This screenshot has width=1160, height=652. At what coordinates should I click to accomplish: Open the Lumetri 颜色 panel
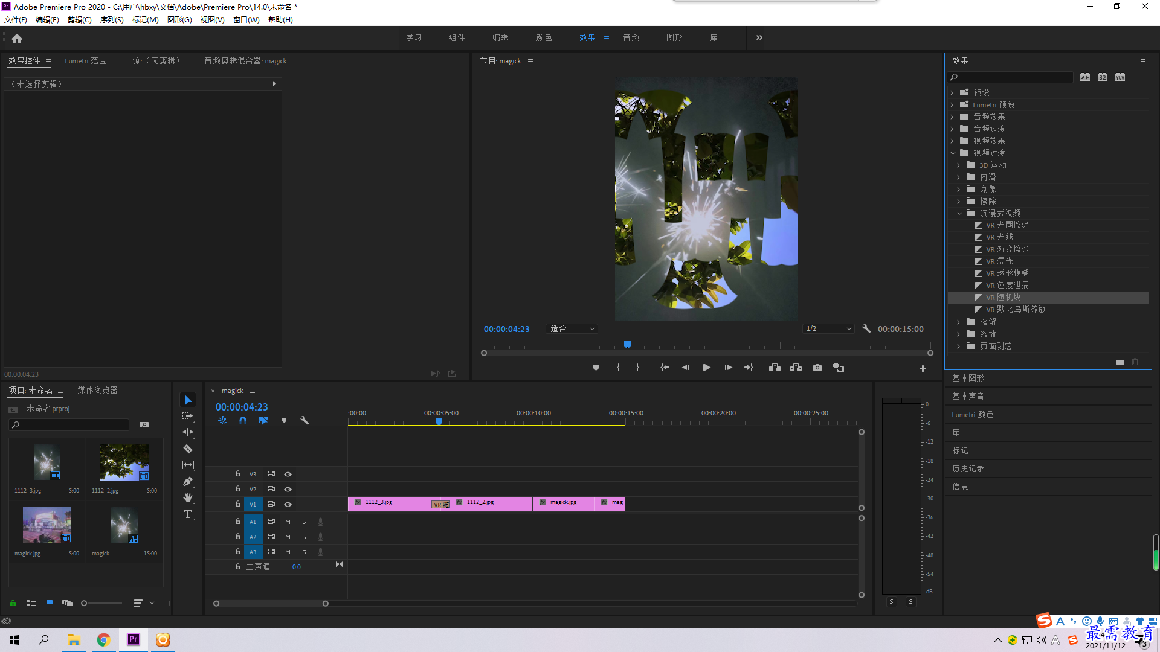pos(973,414)
